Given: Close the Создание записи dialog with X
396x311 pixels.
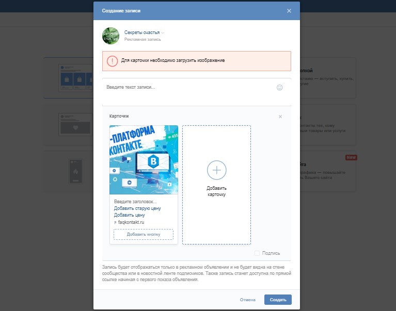Looking at the screenshot, I should pos(289,11).
